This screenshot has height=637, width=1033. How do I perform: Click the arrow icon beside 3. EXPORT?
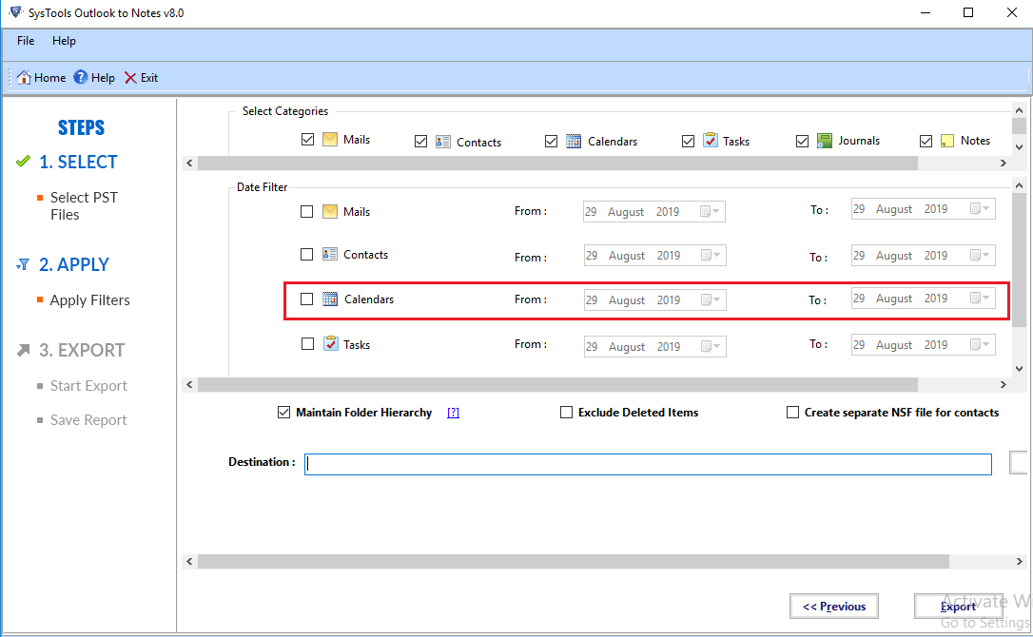23,350
